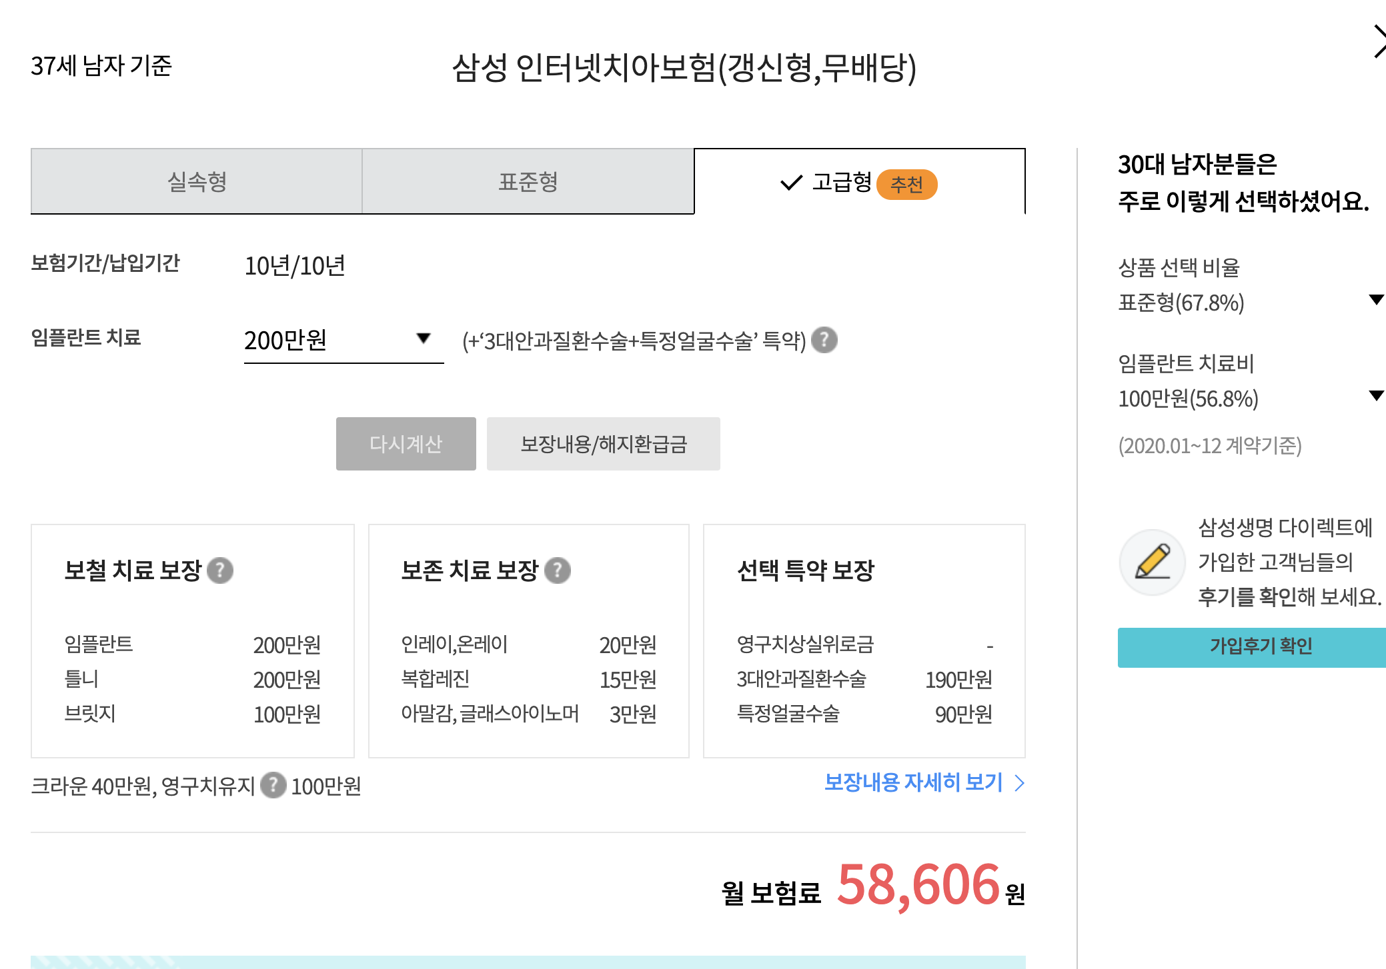Click the orange 추천 badge

tap(906, 185)
